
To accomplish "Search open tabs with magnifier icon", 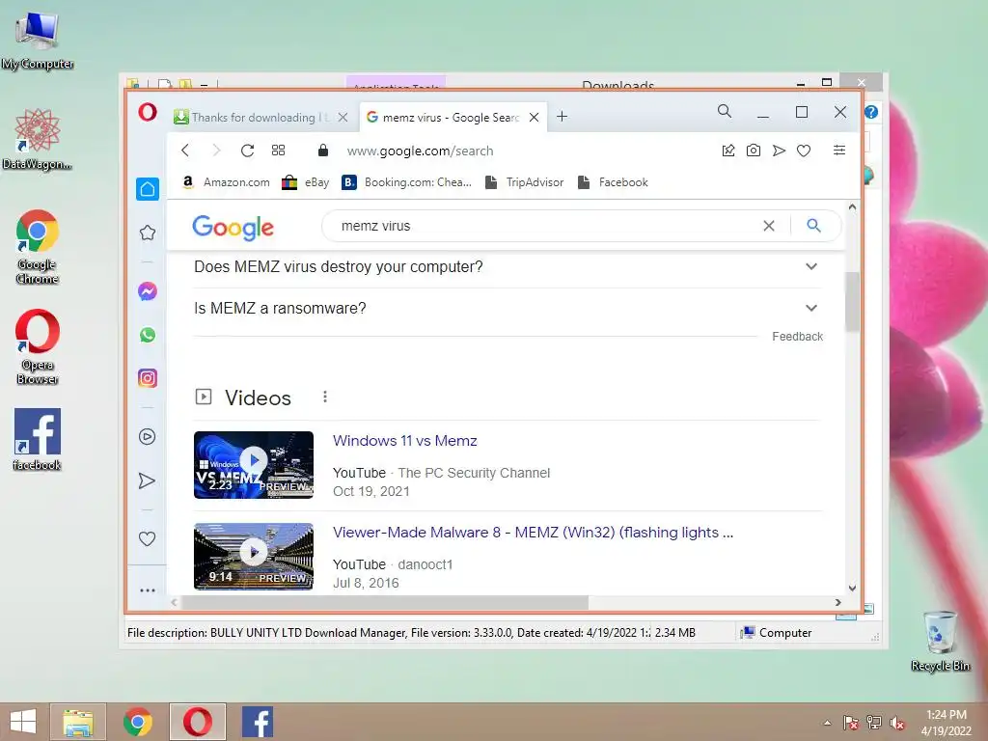I will tap(725, 112).
